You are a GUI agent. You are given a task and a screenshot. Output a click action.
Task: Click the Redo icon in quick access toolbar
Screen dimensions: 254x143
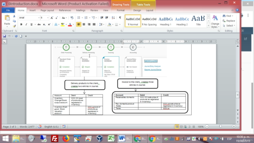pos(16,36)
